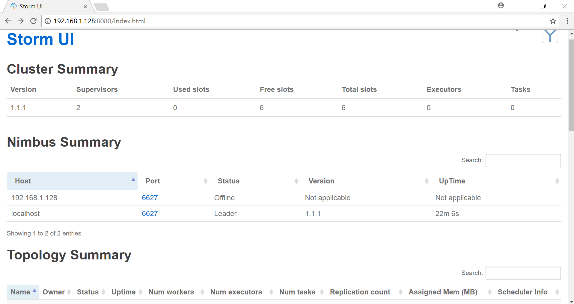Click the filter funnel icon at top right
Screen dimensions: 574x304
550,36
